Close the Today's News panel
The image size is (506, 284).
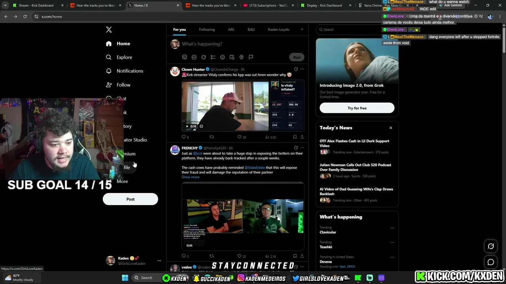coord(391,128)
